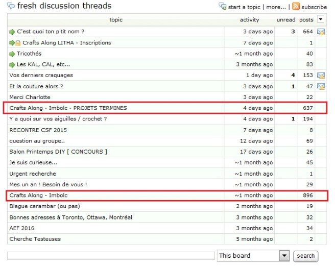Click the search text input field
This screenshot has height=269, width=335.
pos(111,255)
